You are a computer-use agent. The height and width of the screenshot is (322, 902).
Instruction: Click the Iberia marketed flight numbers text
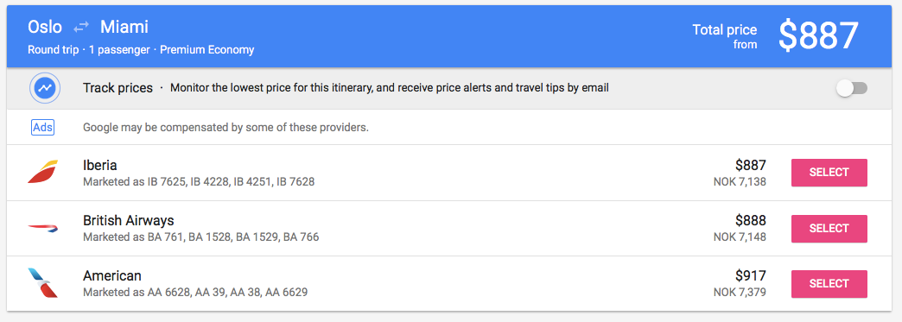pyautogui.click(x=199, y=181)
